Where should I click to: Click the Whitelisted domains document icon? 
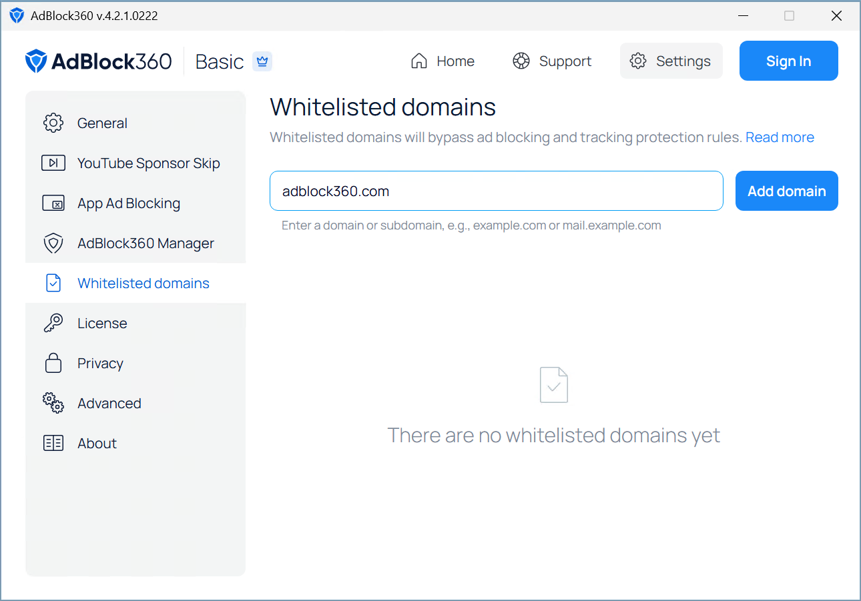coord(53,283)
